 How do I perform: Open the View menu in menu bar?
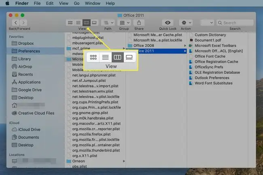(x=64, y=3)
